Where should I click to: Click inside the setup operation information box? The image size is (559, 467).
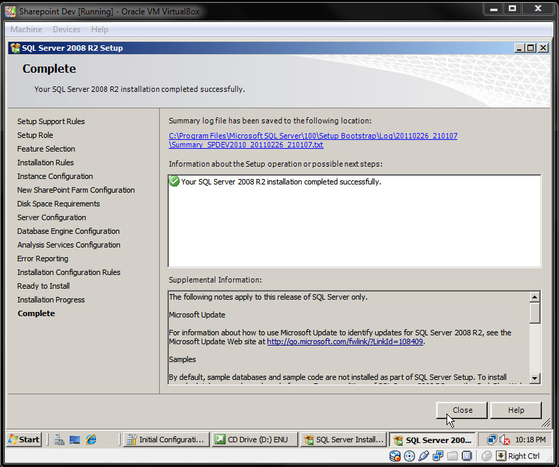tap(355, 221)
